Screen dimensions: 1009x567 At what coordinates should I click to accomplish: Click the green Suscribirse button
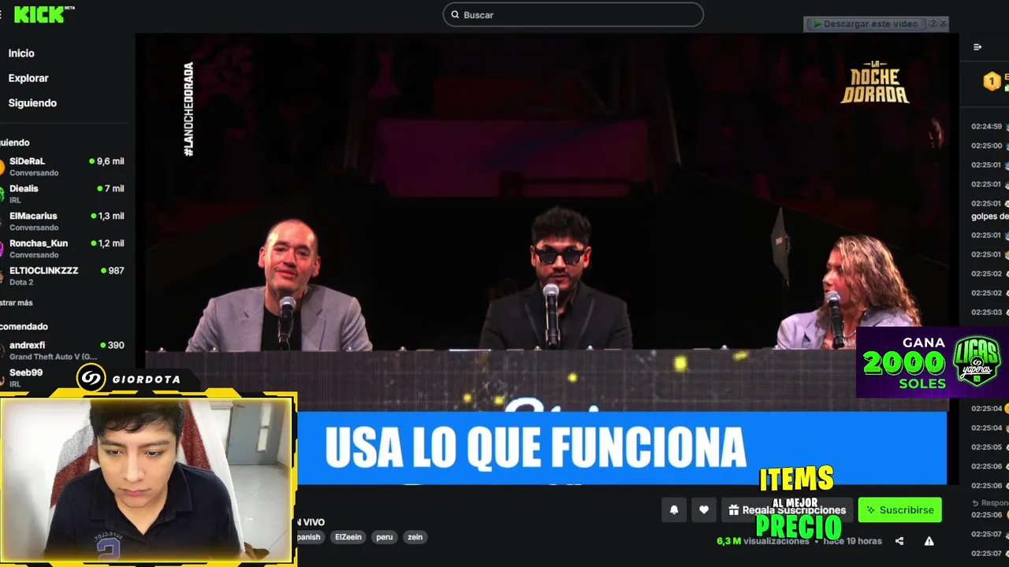click(899, 510)
